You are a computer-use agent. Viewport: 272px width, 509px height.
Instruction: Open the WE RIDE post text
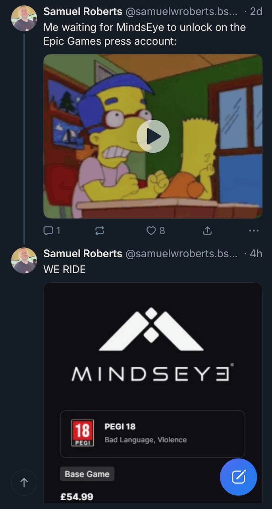click(x=64, y=269)
